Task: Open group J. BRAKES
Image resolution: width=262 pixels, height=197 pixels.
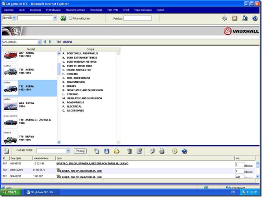Action: [69, 86]
